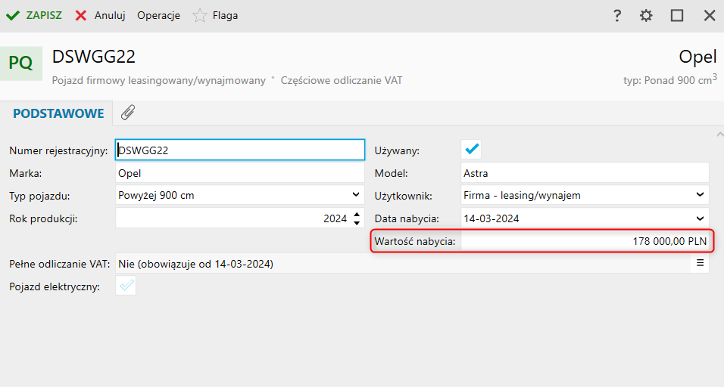Image resolution: width=724 pixels, height=387 pixels.
Task: Expand the Typ pojazdu dropdown
Action: point(356,195)
